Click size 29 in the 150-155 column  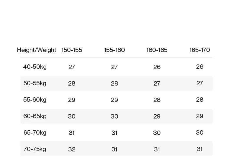click(x=72, y=100)
